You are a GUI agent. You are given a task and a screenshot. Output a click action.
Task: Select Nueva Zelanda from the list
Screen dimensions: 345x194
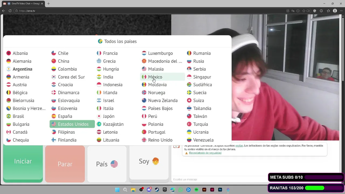coord(163,101)
